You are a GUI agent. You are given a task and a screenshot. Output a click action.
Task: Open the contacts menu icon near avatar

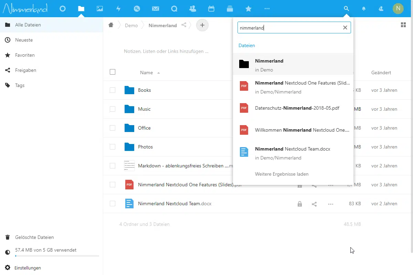pos(381,9)
